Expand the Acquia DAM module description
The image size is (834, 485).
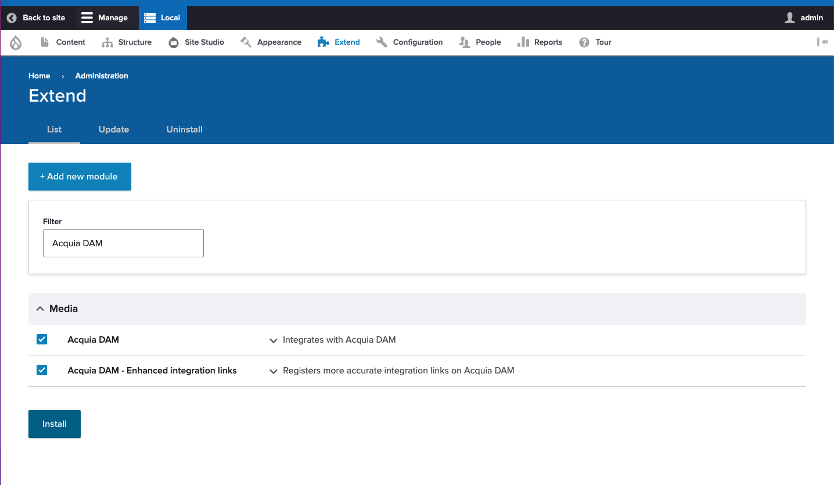point(273,340)
